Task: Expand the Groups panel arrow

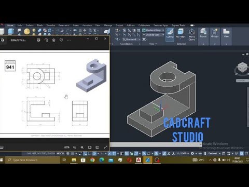Action: (x=215, y=44)
